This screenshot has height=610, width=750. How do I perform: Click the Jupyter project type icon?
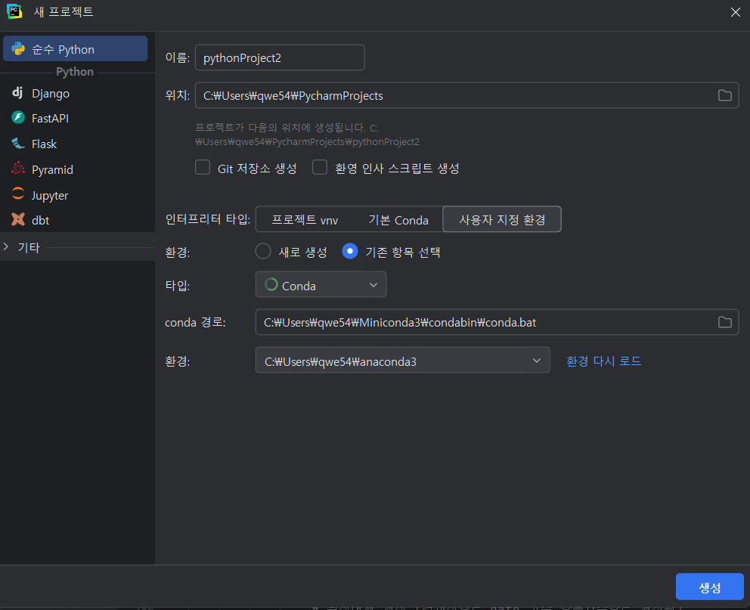click(18, 194)
